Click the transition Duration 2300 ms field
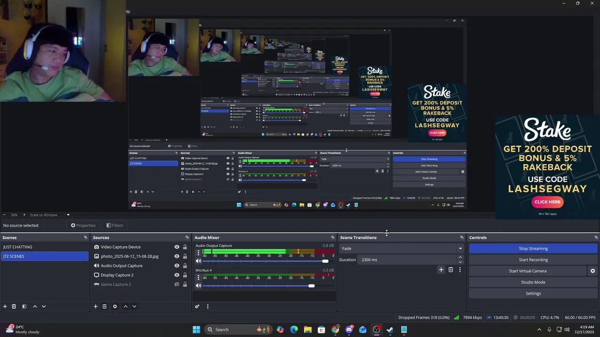The image size is (600, 337). coord(408,260)
